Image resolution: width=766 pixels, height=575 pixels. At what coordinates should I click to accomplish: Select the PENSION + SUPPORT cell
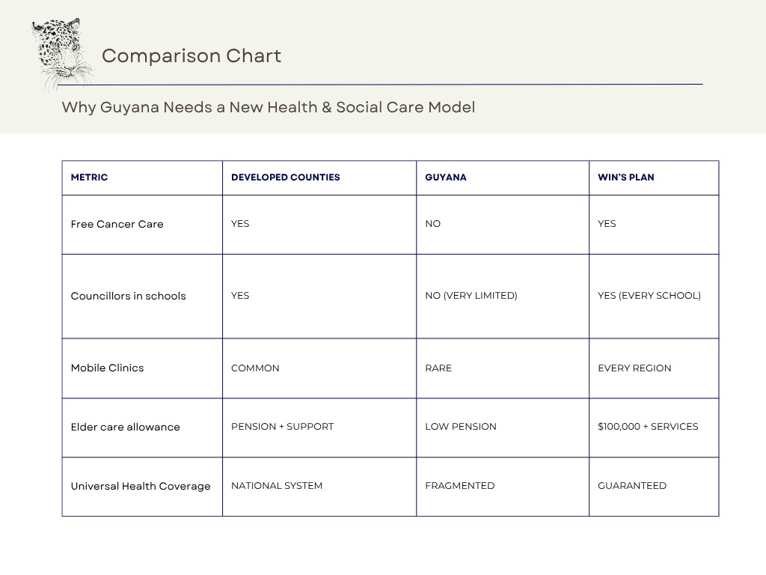click(x=282, y=427)
